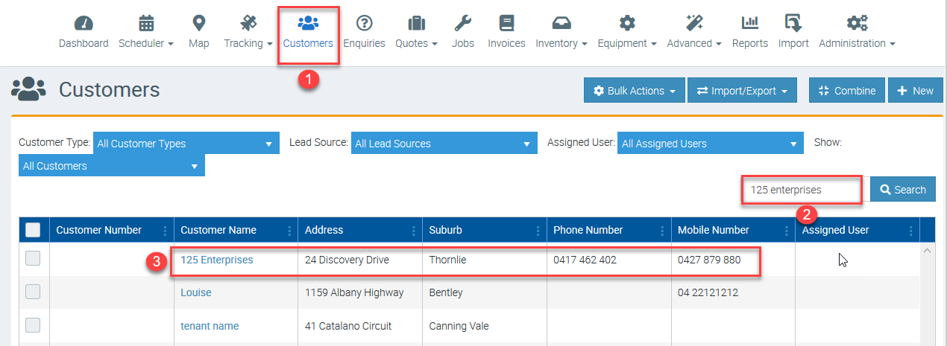Open Enquiries question mark icon

point(364,23)
